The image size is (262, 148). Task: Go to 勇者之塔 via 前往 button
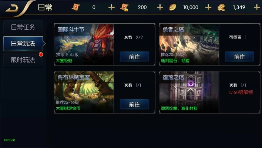click(x=239, y=57)
